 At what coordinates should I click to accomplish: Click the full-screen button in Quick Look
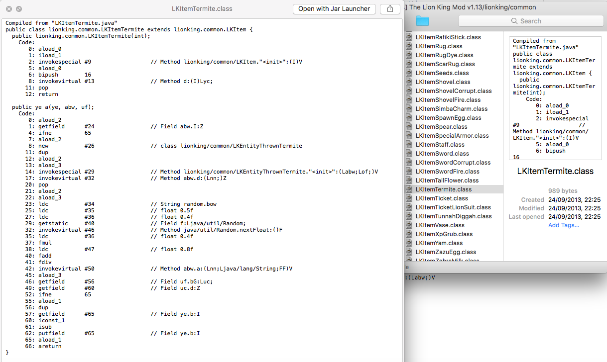pos(18,9)
